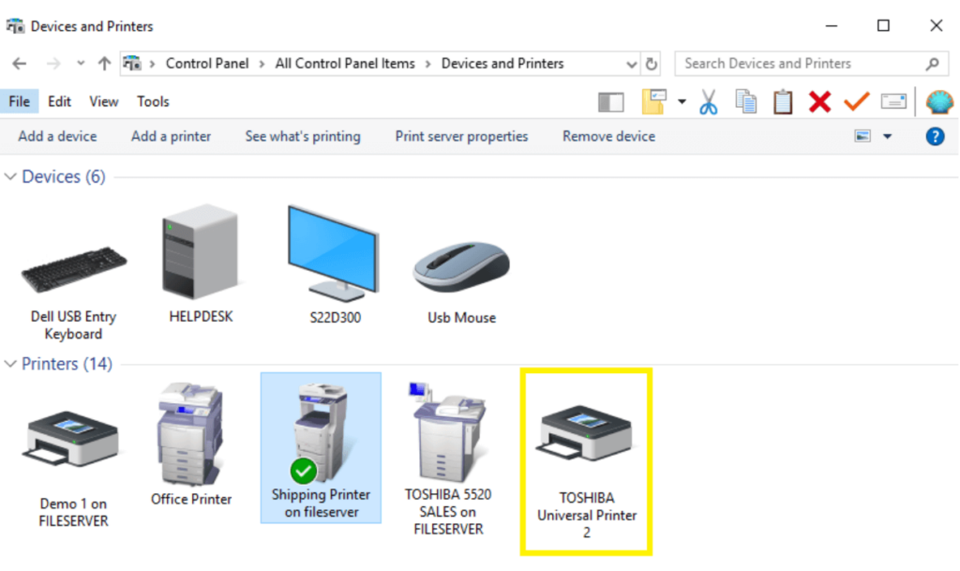Click Remove device
960x571 pixels.
[x=608, y=137]
